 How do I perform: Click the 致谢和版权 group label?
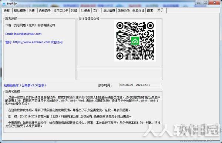click(13, 92)
